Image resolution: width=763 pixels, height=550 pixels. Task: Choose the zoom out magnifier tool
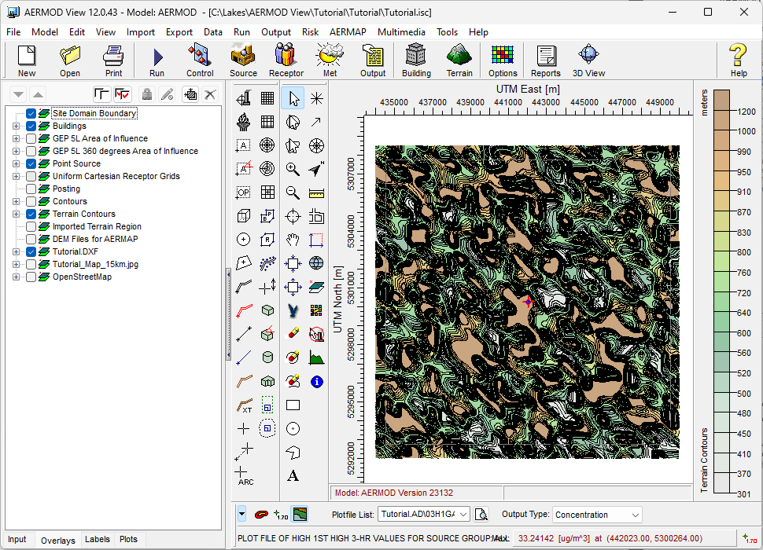tap(293, 192)
